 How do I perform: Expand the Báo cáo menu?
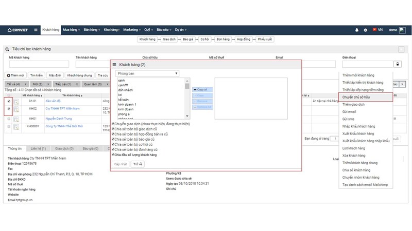pos(164,30)
